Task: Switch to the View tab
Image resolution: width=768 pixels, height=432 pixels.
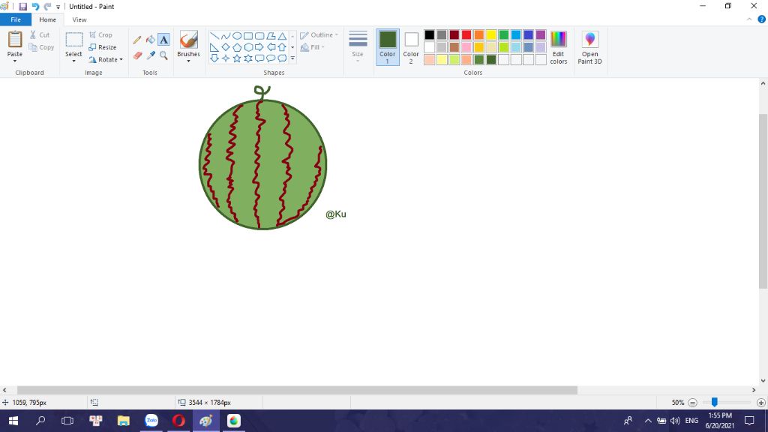Action: (x=79, y=19)
